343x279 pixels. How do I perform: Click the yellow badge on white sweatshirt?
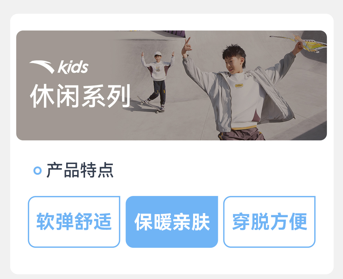click(x=239, y=85)
